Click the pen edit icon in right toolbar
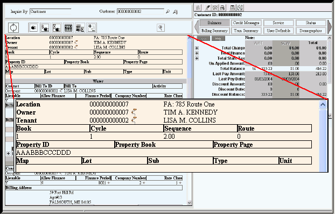The height and width of the screenshot is (214, 335). click(x=207, y=8)
